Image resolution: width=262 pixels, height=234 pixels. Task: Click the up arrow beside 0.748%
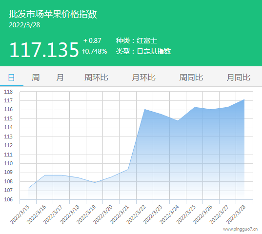click(84, 51)
